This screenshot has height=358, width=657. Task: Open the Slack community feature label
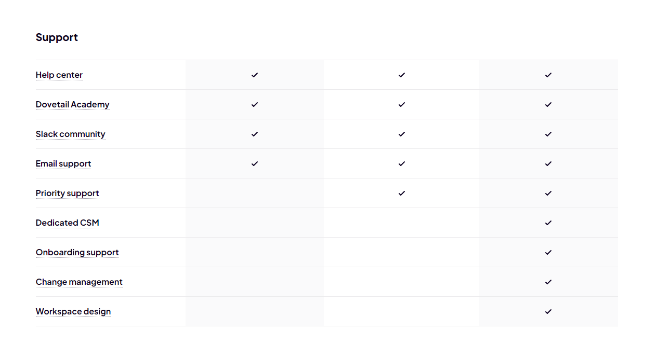point(71,134)
